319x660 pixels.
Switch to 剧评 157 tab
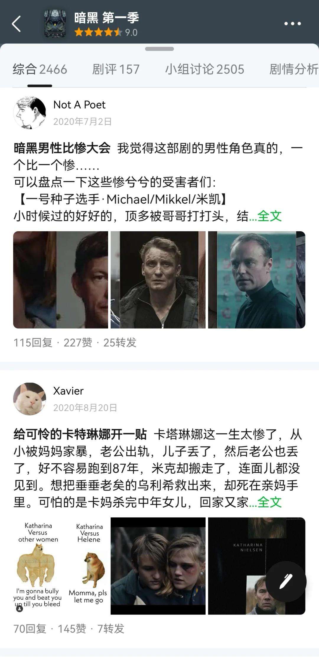116,69
